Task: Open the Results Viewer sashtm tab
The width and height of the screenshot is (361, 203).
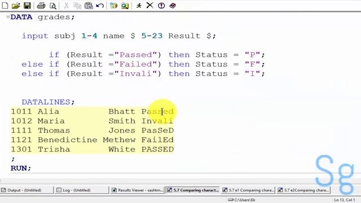Action: tap(138, 190)
